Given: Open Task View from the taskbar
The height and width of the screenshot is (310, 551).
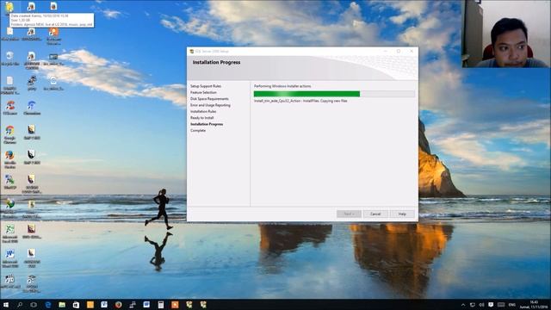Looking at the screenshot, I should (34, 305).
